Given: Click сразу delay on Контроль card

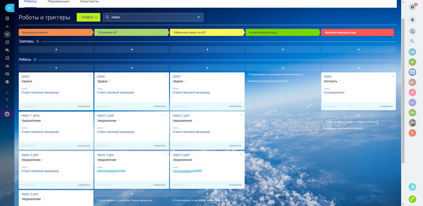Looking at the screenshot, I should pos(328,76).
